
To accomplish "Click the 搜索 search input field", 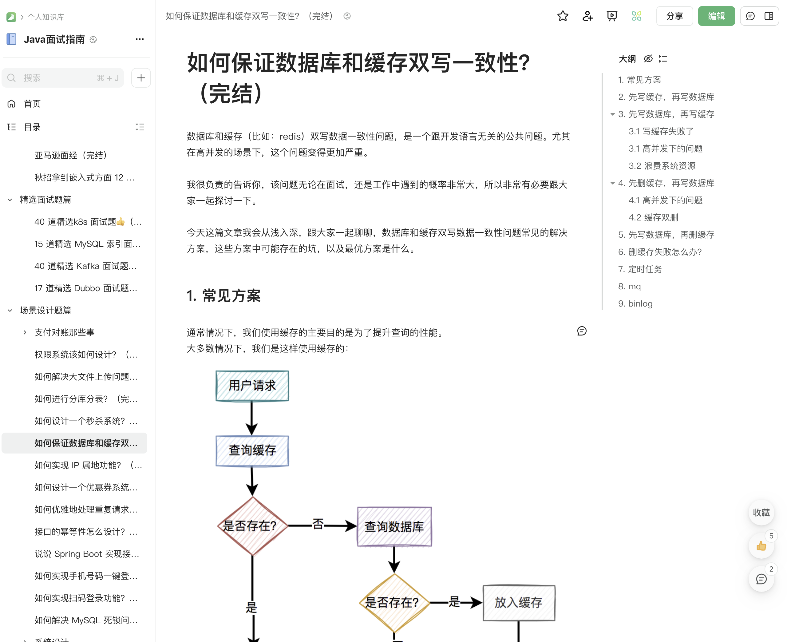I will (x=63, y=78).
